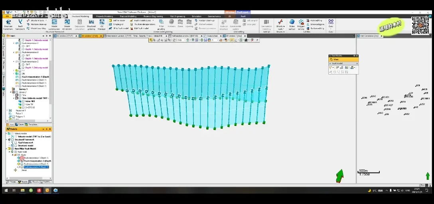This screenshot has height=204, width=434.
Task: Switch to Fracture Modeling ribbon tab
Action: point(129,16)
